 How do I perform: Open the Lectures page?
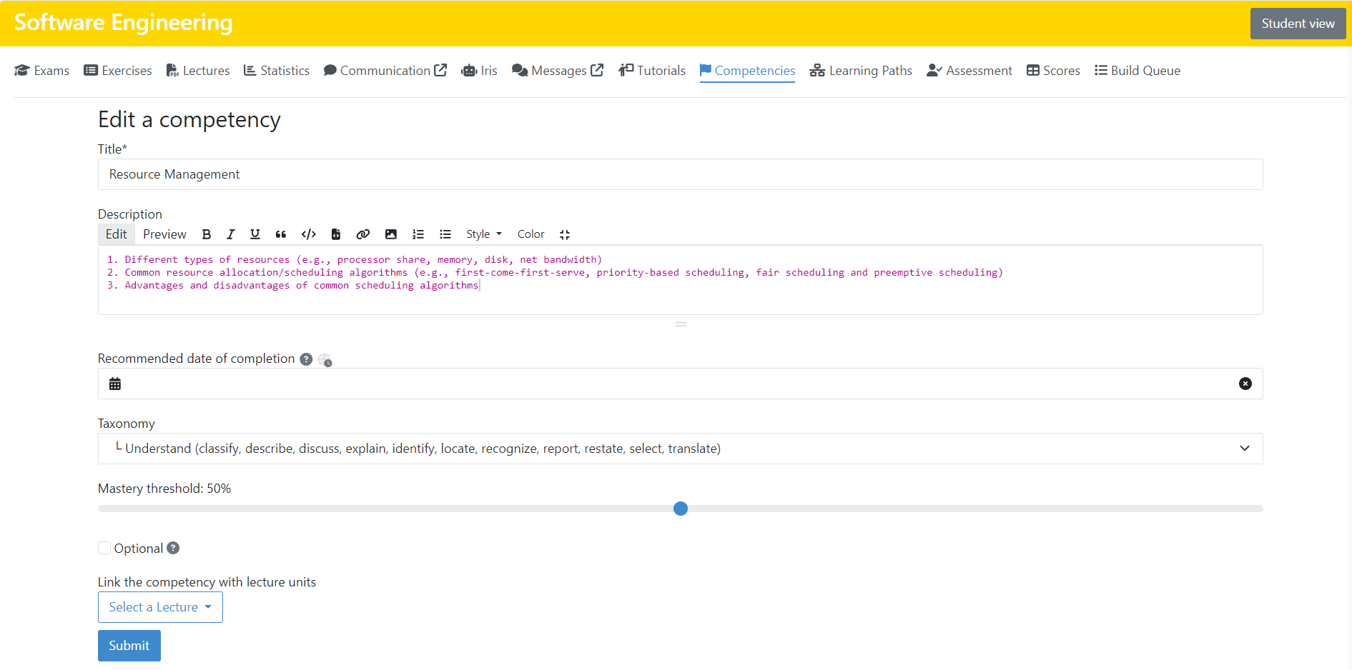pos(198,71)
